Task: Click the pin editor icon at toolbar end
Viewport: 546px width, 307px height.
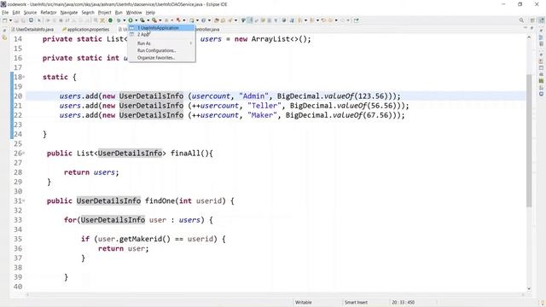Action: click(357, 20)
